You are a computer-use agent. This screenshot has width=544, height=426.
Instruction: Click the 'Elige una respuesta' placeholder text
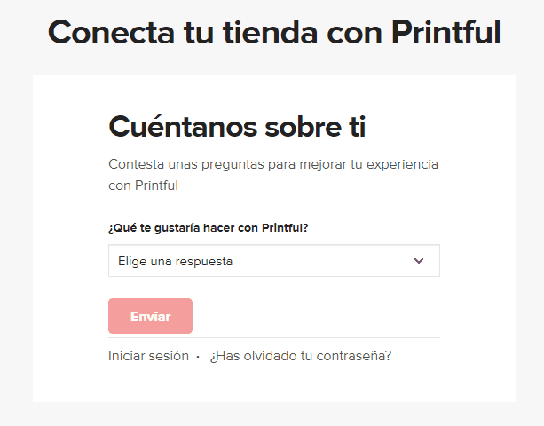(x=176, y=261)
